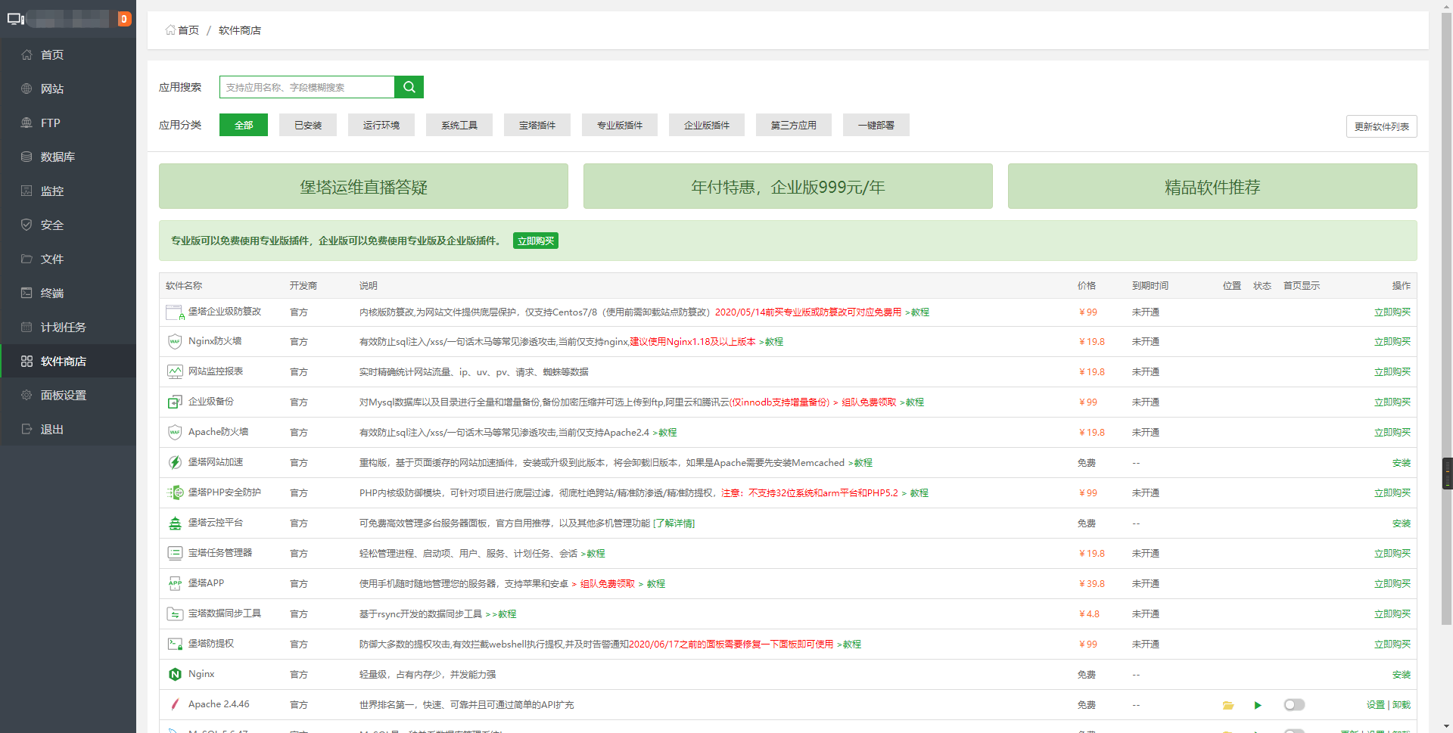Select the 宝塔插件 category tab
This screenshot has height=733, width=1453.
pos(537,125)
